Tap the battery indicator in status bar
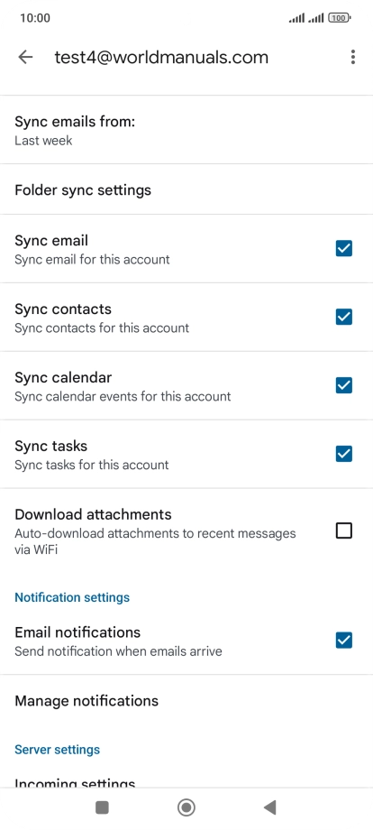The image size is (373, 830). click(x=339, y=18)
